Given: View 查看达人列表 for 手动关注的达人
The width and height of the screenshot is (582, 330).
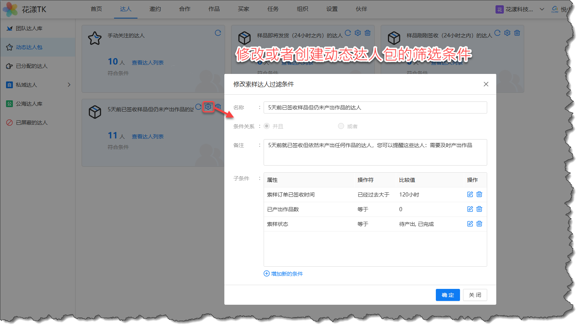Looking at the screenshot, I should [x=148, y=63].
